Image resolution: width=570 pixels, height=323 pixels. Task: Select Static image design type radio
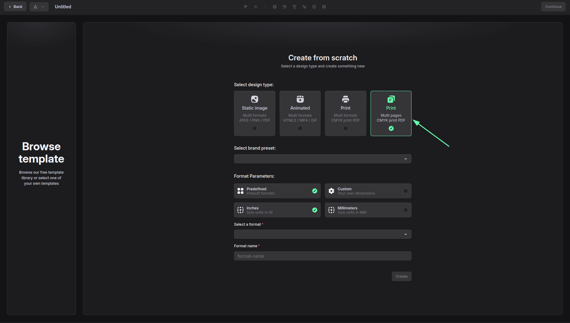255,128
